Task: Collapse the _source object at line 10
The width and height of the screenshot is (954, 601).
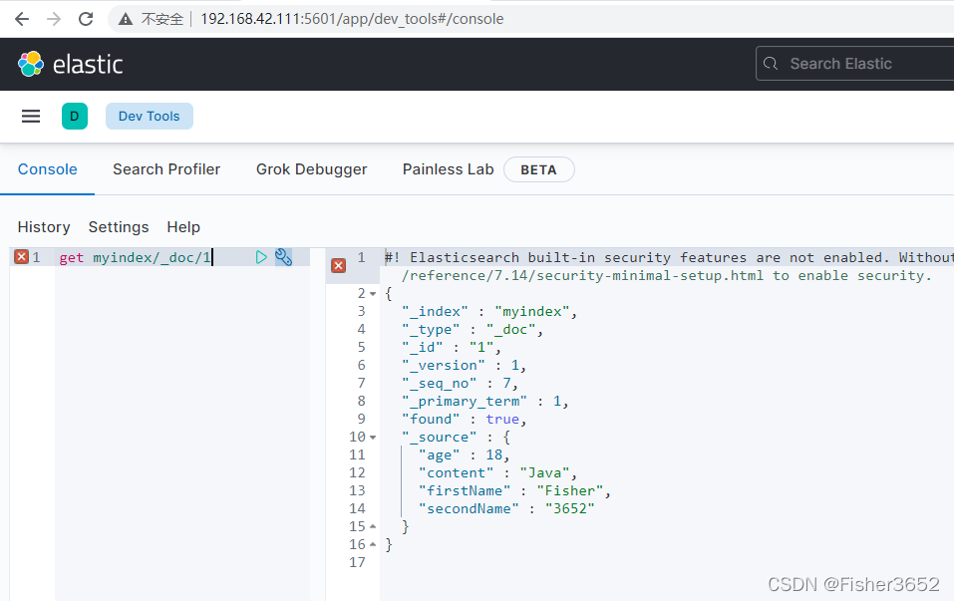Action: coord(373,438)
